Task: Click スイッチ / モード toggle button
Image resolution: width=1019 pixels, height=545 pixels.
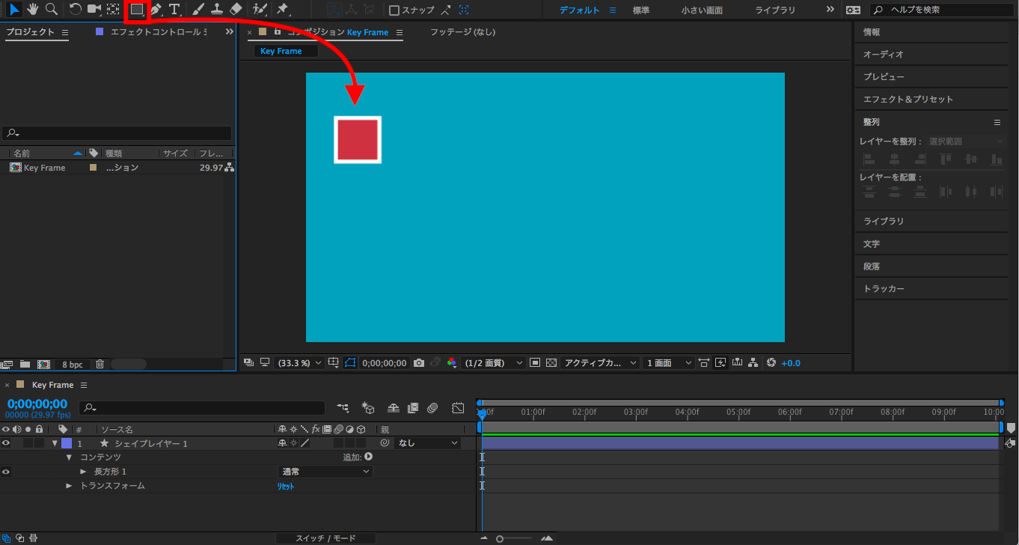Action: 325,538
